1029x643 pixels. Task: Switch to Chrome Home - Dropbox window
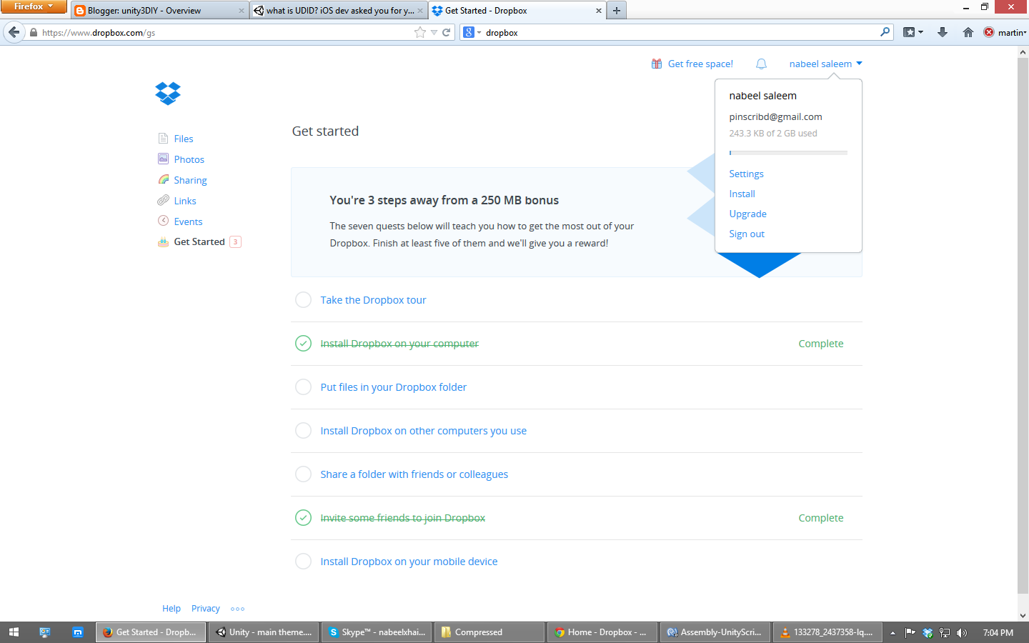pos(602,632)
